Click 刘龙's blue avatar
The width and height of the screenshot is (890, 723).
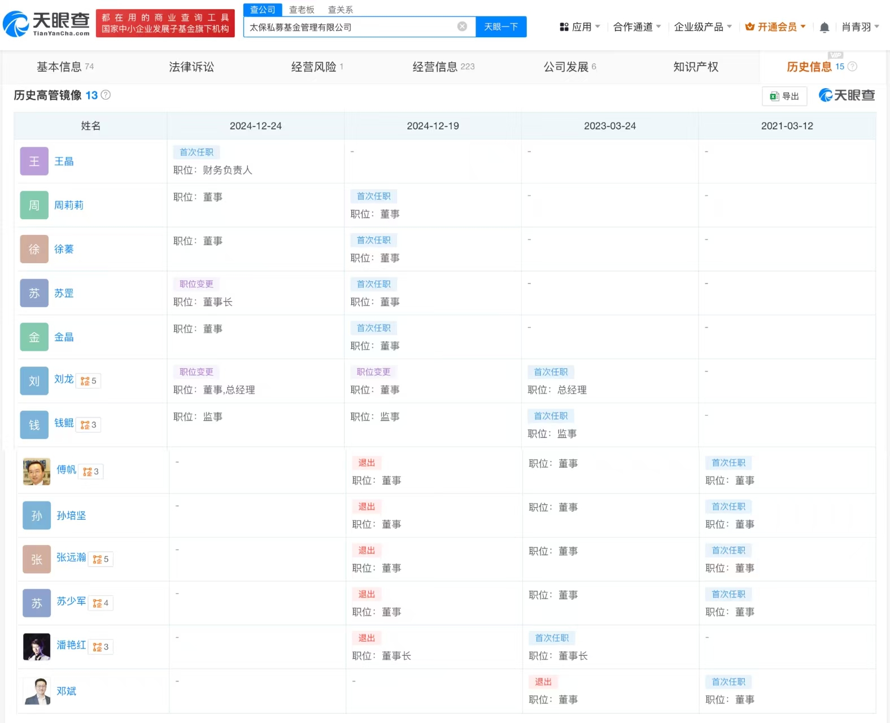(34, 381)
